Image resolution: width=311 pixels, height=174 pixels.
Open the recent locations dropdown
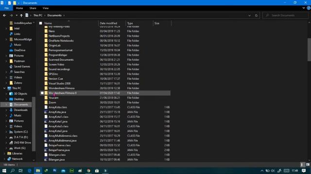point(17,15)
